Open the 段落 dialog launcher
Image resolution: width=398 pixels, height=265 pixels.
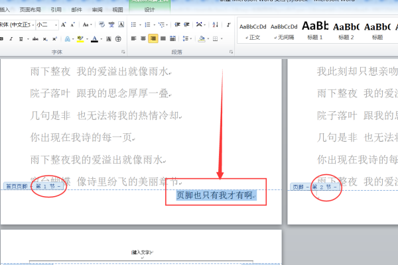[x=231, y=52]
